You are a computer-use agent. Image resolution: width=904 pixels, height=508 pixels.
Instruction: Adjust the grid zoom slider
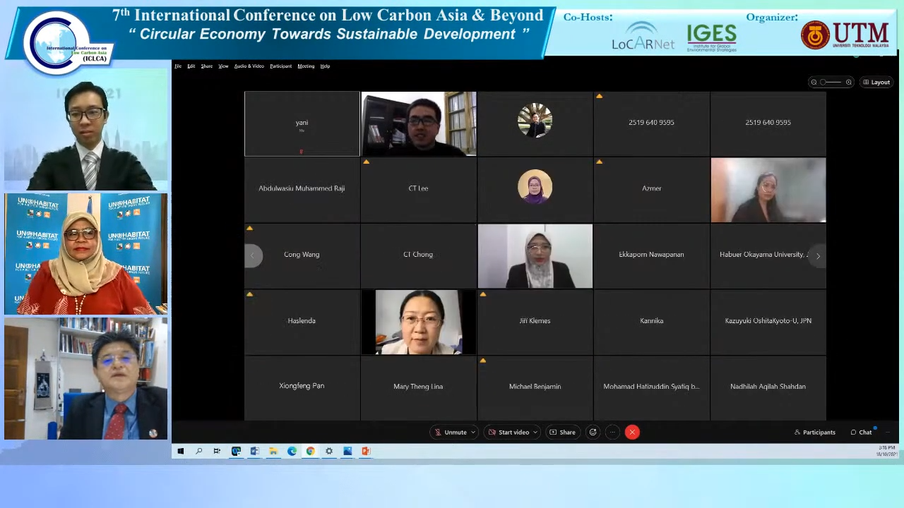[x=831, y=83]
